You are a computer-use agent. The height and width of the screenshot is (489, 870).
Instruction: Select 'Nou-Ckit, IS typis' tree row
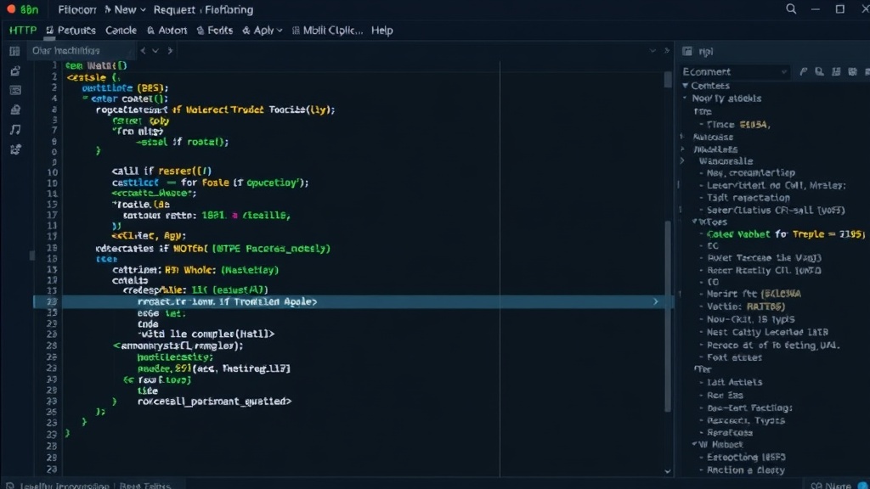[x=750, y=319]
